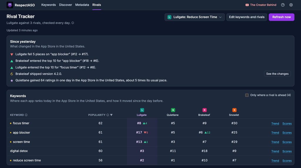Click popularity value 62 for focus timer
The width and height of the screenshot is (301, 168).
(x=101, y=123)
